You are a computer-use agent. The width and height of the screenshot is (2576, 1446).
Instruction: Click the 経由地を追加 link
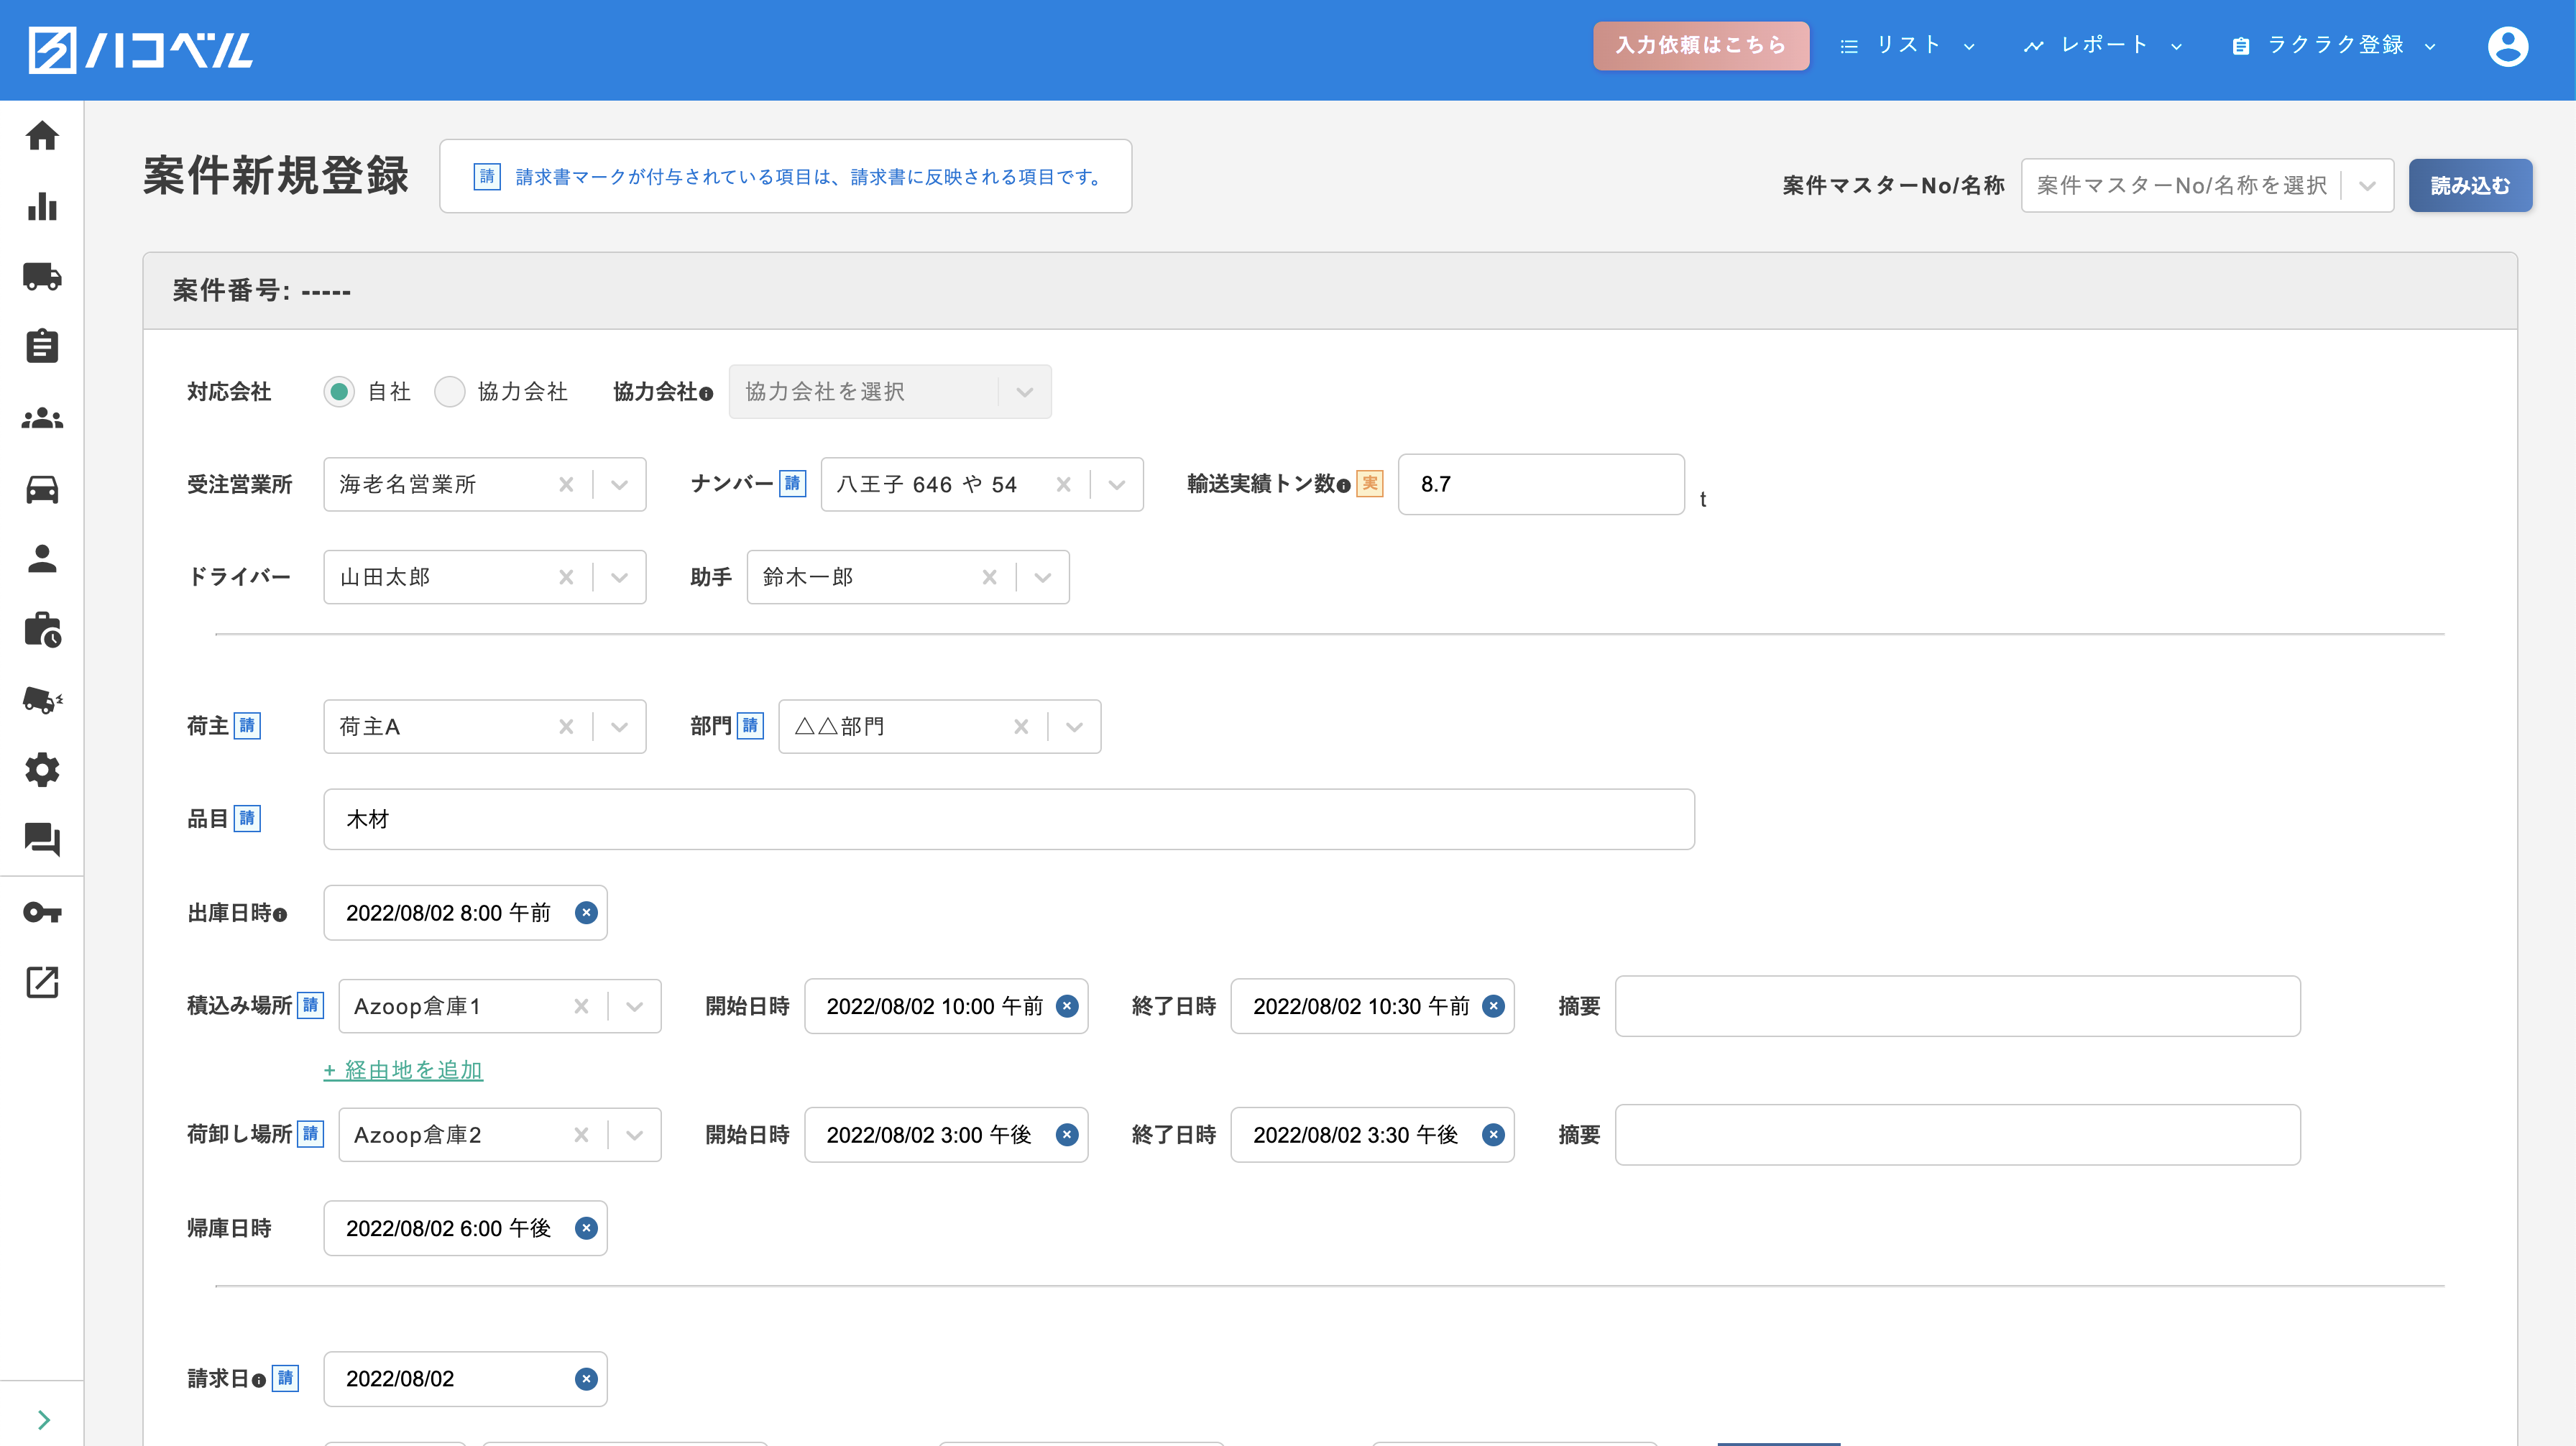point(403,1069)
